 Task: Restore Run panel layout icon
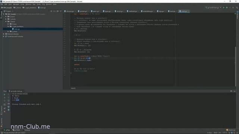(4, 105)
